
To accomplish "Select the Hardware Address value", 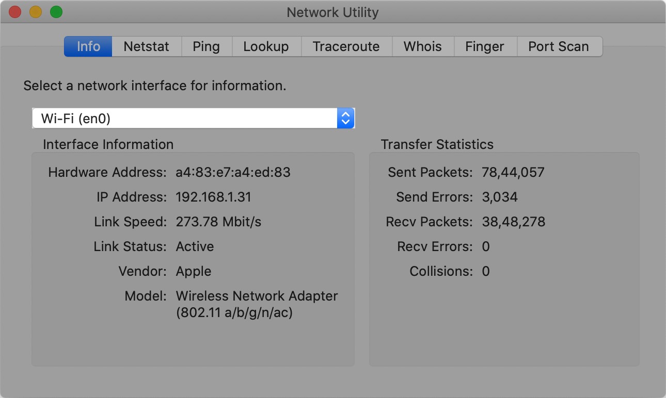I will pos(233,172).
